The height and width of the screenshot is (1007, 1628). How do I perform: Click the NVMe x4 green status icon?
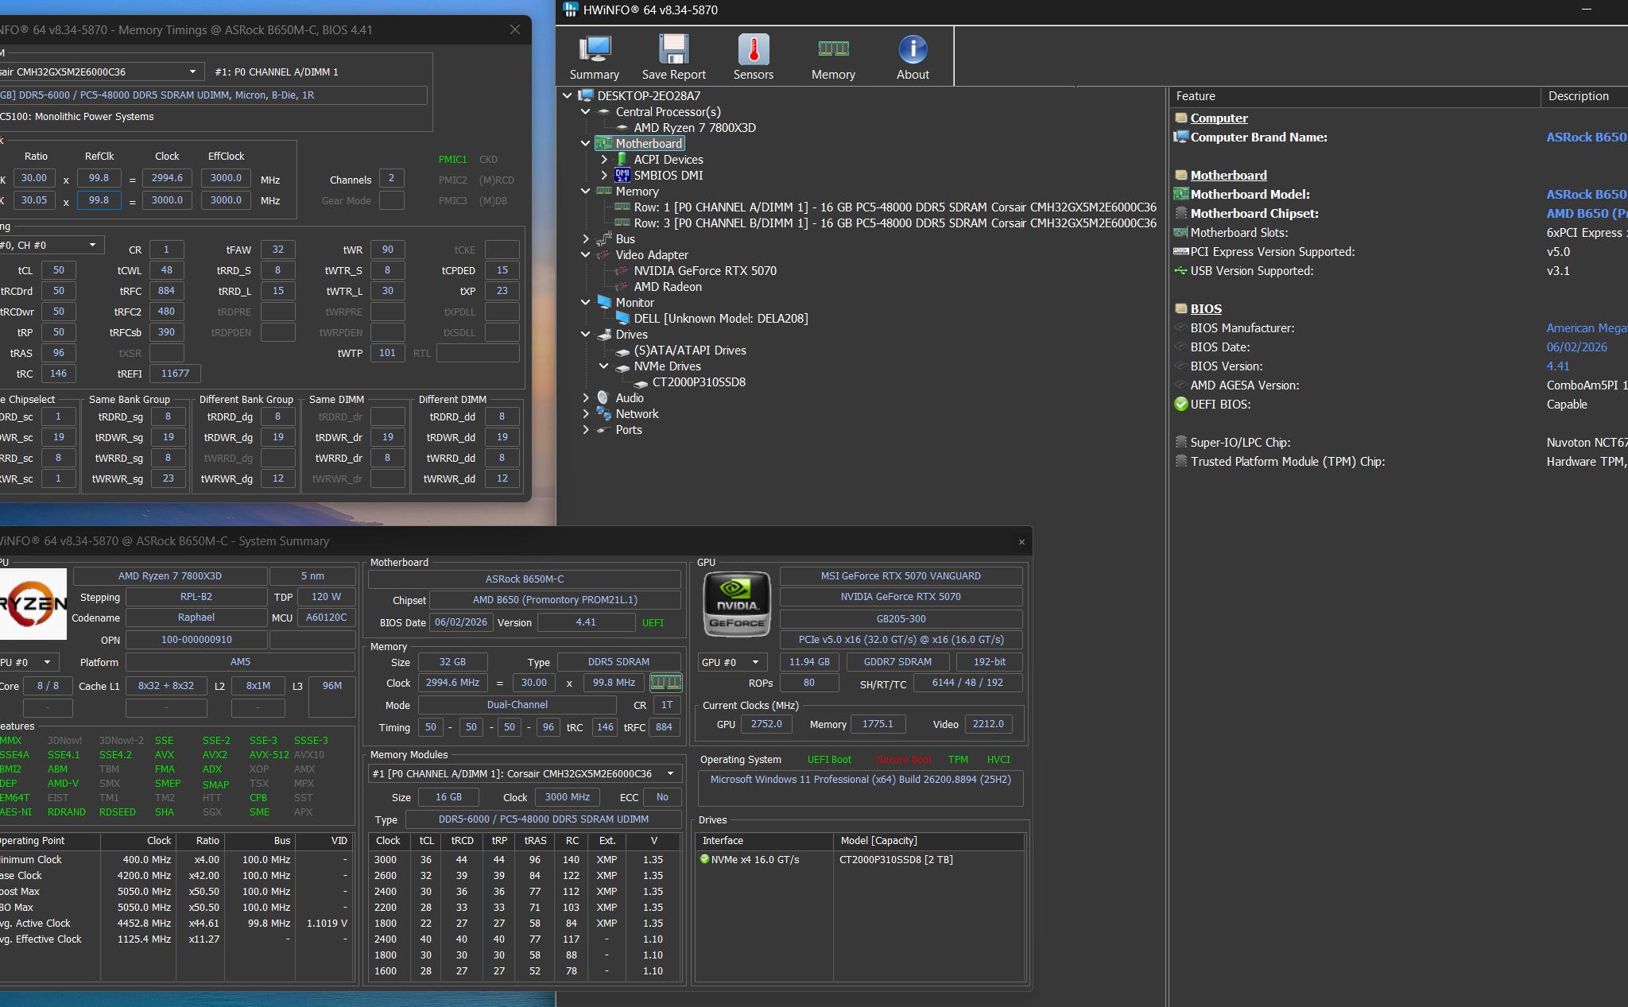[704, 859]
